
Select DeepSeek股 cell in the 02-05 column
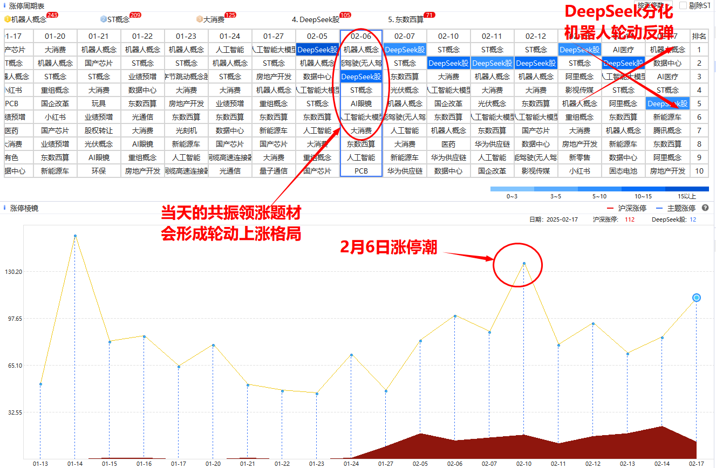317,50
